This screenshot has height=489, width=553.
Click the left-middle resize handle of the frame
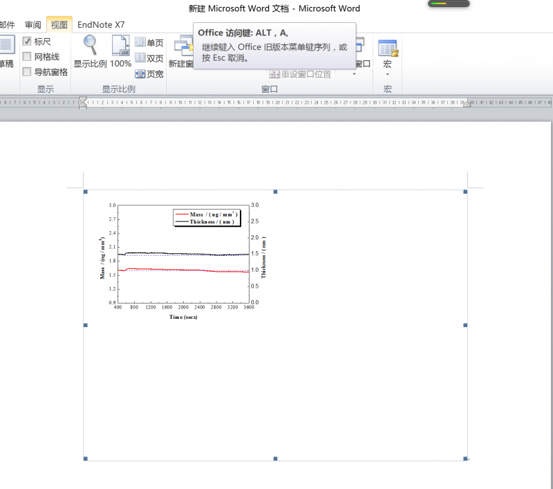(85, 325)
